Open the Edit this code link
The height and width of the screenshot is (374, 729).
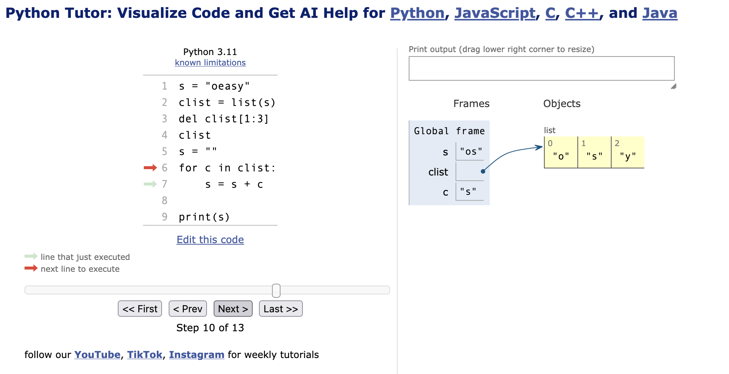[x=210, y=240]
